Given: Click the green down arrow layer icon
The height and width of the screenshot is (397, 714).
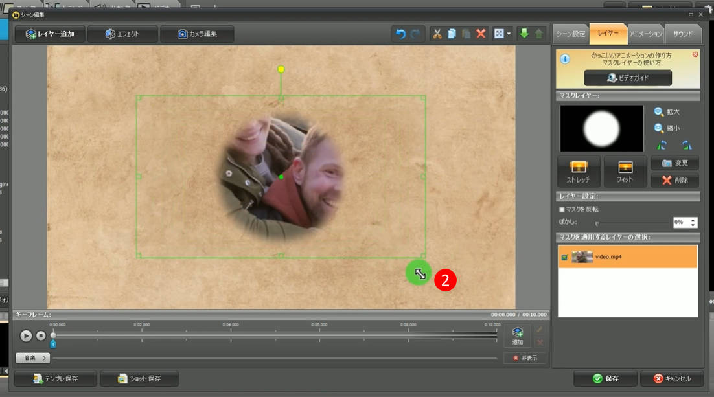Looking at the screenshot, I should pyautogui.click(x=524, y=34).
